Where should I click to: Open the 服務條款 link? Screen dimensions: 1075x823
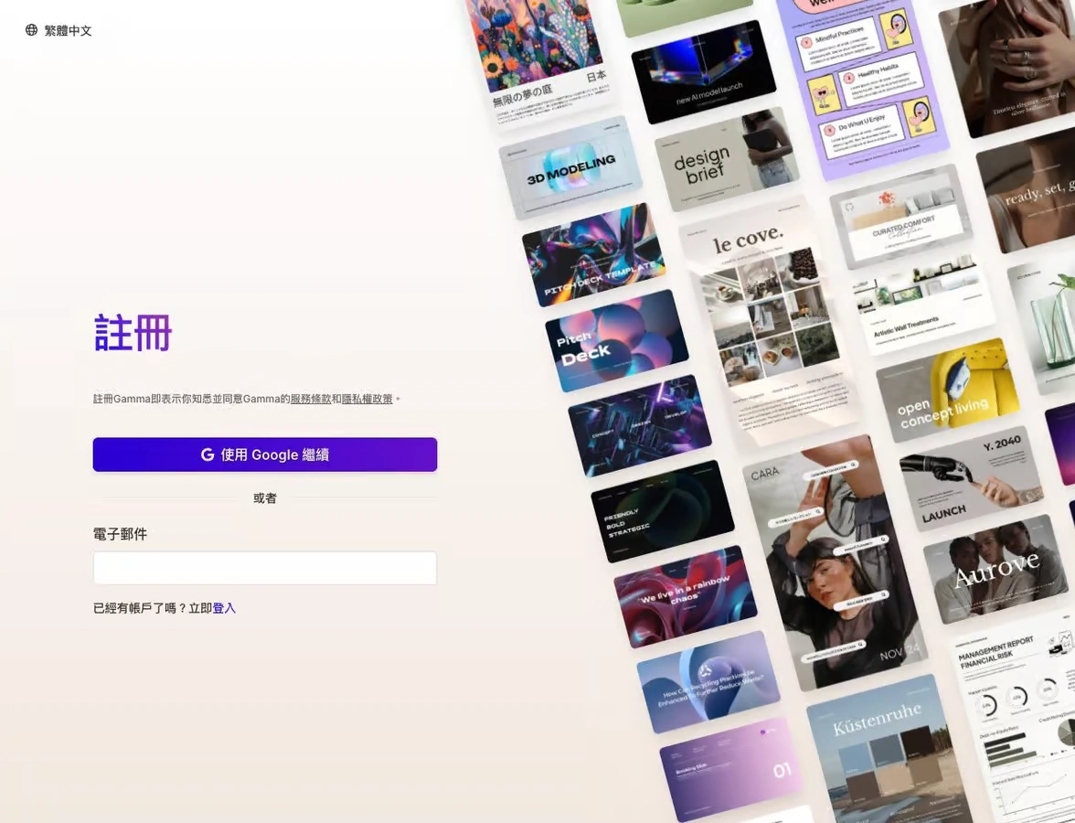[x=311, y=399]
